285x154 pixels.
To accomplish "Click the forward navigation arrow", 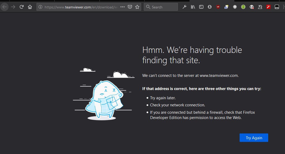I will 13,7.
